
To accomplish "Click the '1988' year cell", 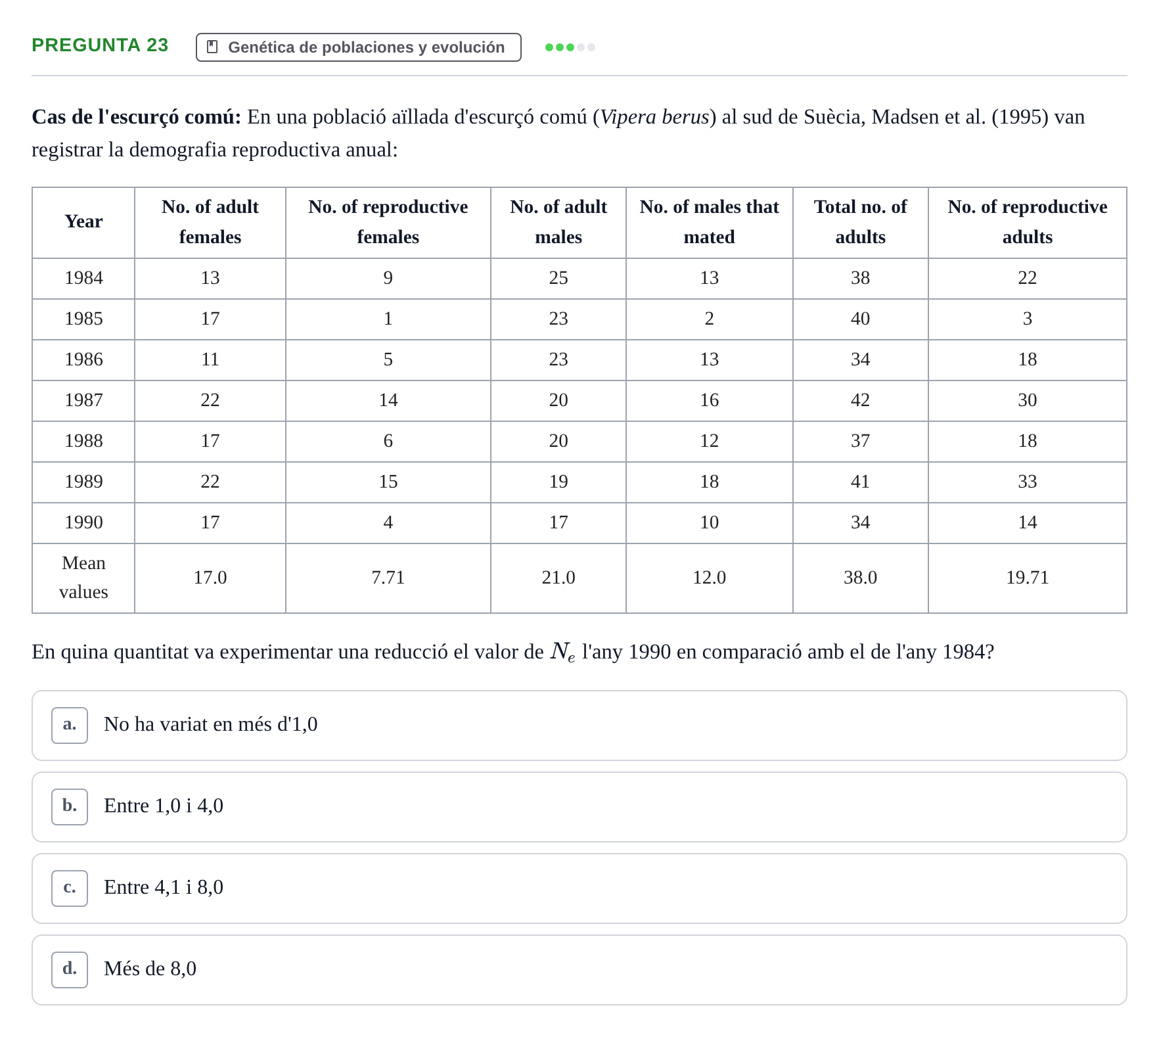I will pos(83,441).
